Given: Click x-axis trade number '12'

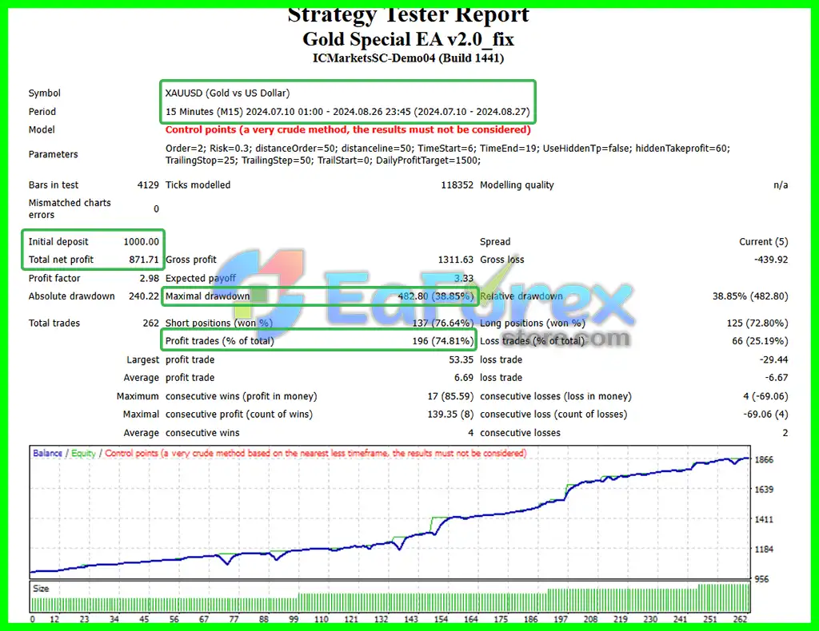Looking at the screenshot, I should click(x=54, y=619).
